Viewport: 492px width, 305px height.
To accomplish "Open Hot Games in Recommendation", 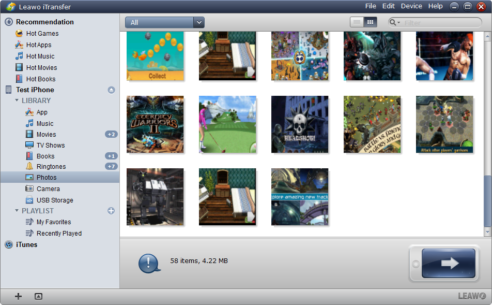I will tap(42, 33).
